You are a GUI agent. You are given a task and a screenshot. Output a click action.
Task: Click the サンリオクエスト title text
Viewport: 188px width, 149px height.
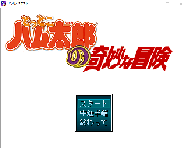[x=18, y=4]
